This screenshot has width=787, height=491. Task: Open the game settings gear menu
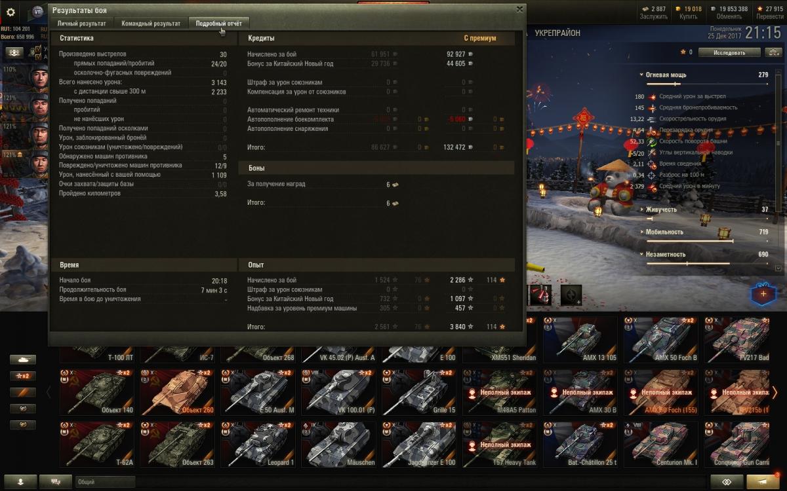click(10, 12)
